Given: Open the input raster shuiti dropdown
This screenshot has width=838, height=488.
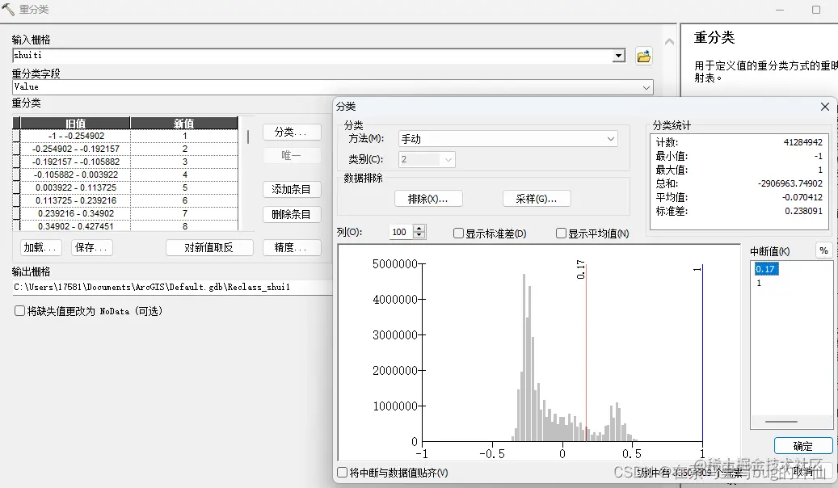Looking at the screenshot, I should click(x=619, y=56).
